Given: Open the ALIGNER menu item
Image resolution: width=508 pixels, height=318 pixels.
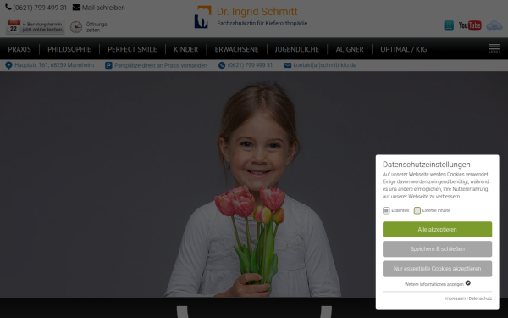Looking at the screenshot, I should [x=350, y=49].
